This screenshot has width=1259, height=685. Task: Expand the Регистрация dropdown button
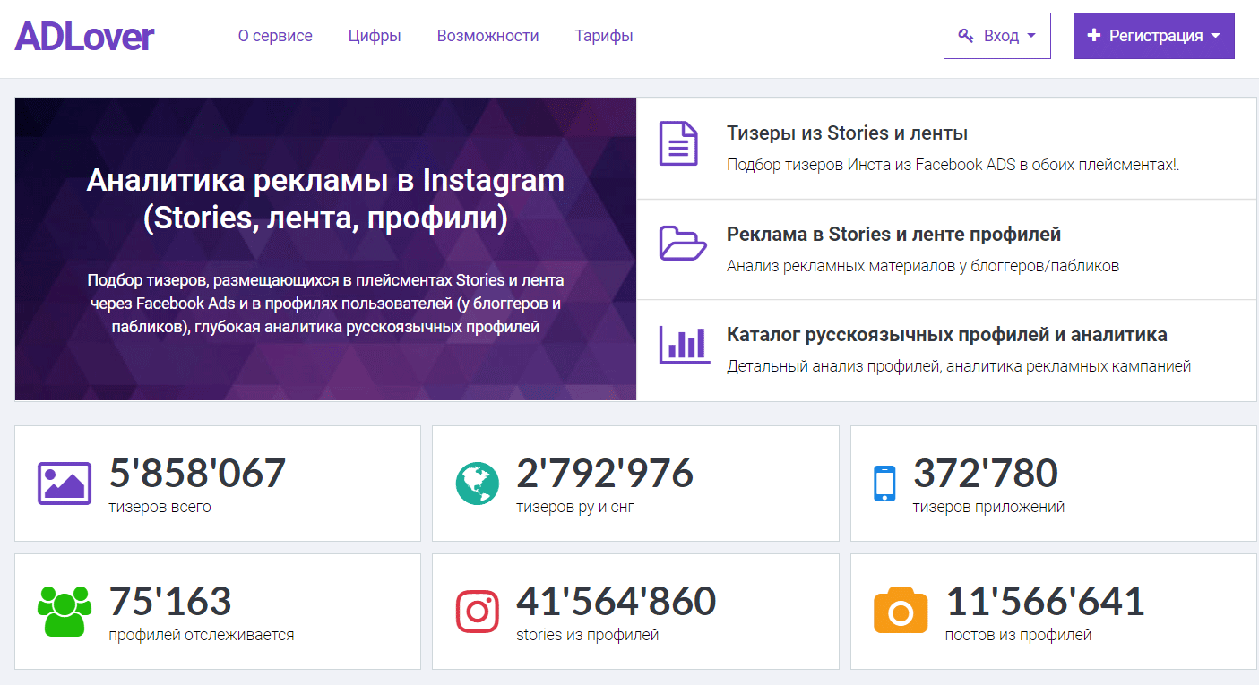[x=1154, y=36]
